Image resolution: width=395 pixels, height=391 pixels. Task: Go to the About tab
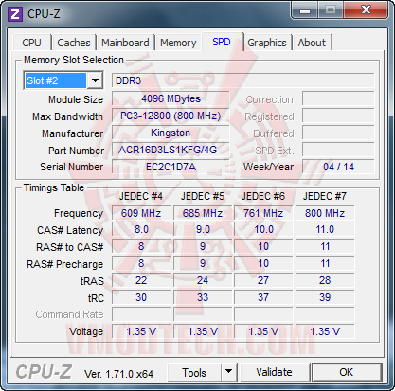click(x=312, y=43)
